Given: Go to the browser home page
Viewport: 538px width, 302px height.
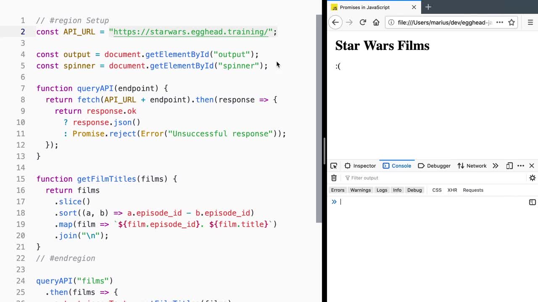Looking at the screenshot, I should [x=376, y=22].
